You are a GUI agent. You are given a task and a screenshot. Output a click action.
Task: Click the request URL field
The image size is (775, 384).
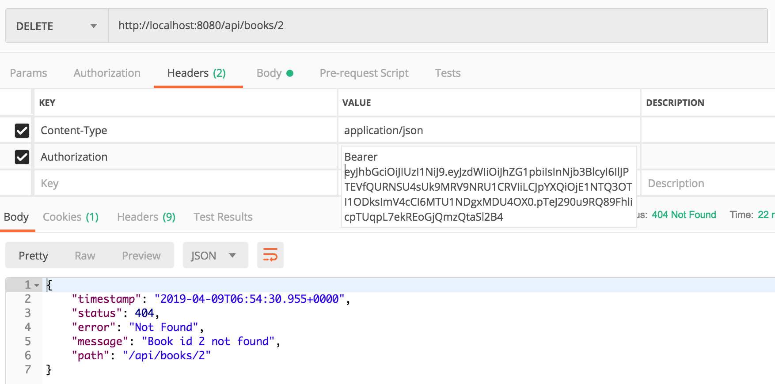(437, 26)
